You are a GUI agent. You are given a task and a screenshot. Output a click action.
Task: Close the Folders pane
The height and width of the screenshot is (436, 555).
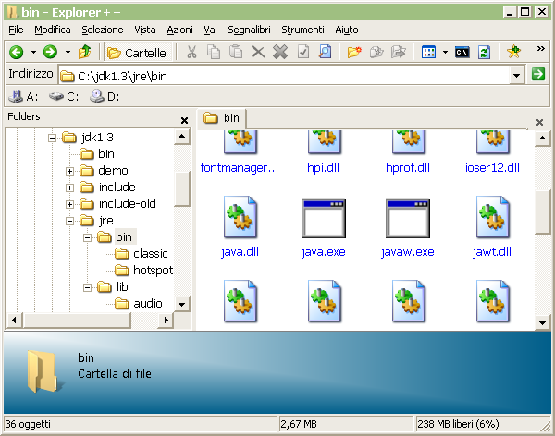(184, 121)
